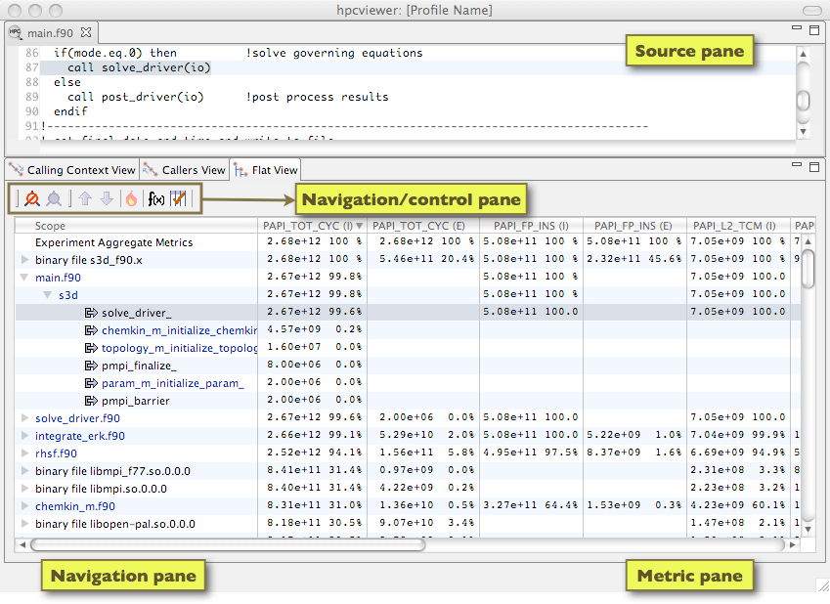Click the call site icon beside solve_driver_
The width and height of the screenshot is (830, 604).
click(x=91, y=313)
